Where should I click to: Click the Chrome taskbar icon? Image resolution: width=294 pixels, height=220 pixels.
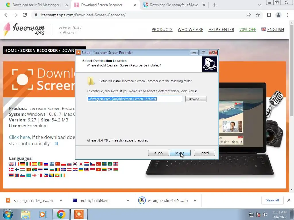coord(61,214)
